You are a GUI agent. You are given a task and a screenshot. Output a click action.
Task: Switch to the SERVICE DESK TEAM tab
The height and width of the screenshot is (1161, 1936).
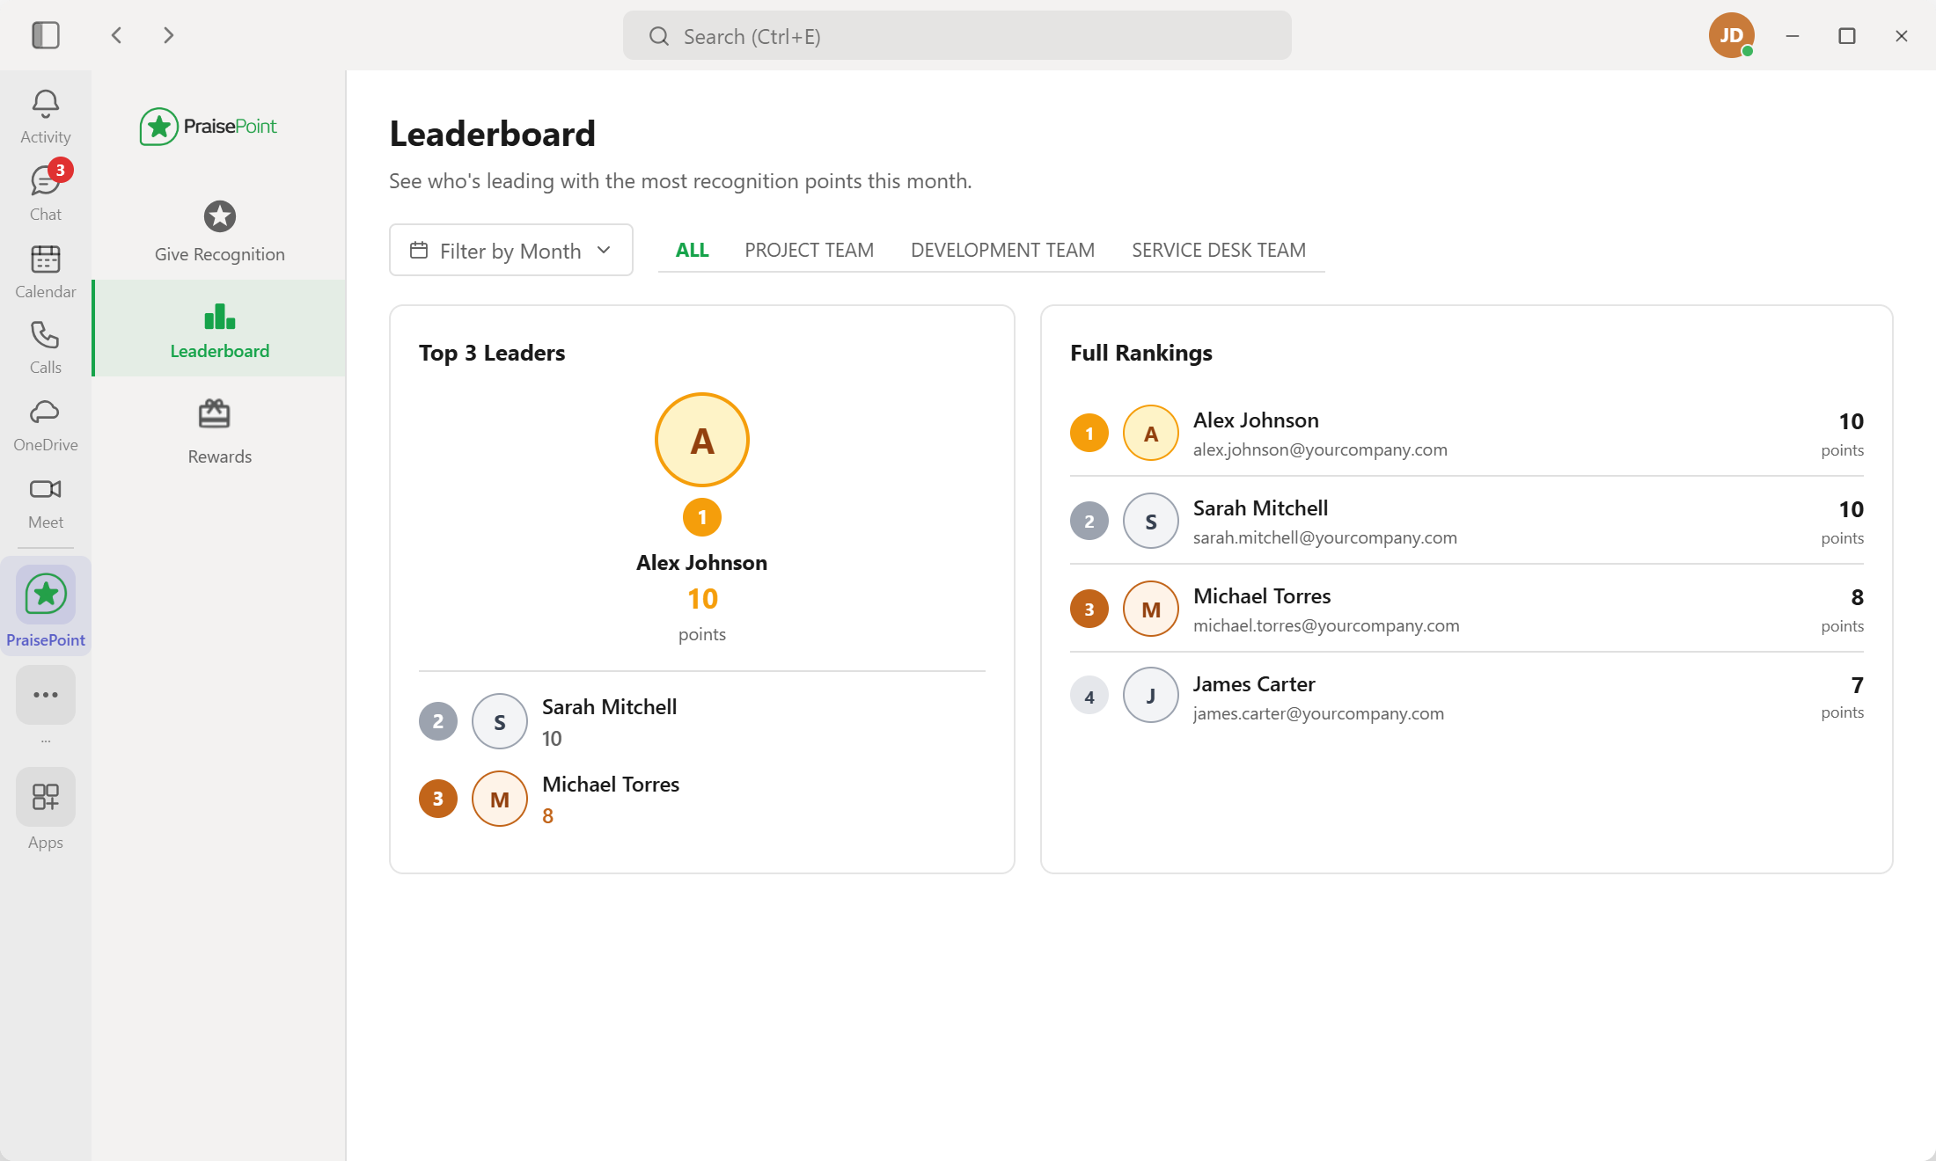point(1219,250)
